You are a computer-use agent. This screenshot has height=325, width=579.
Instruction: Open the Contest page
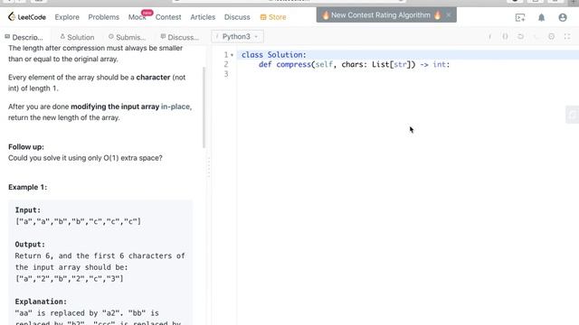pyautogui.click(x=168, y=17)
